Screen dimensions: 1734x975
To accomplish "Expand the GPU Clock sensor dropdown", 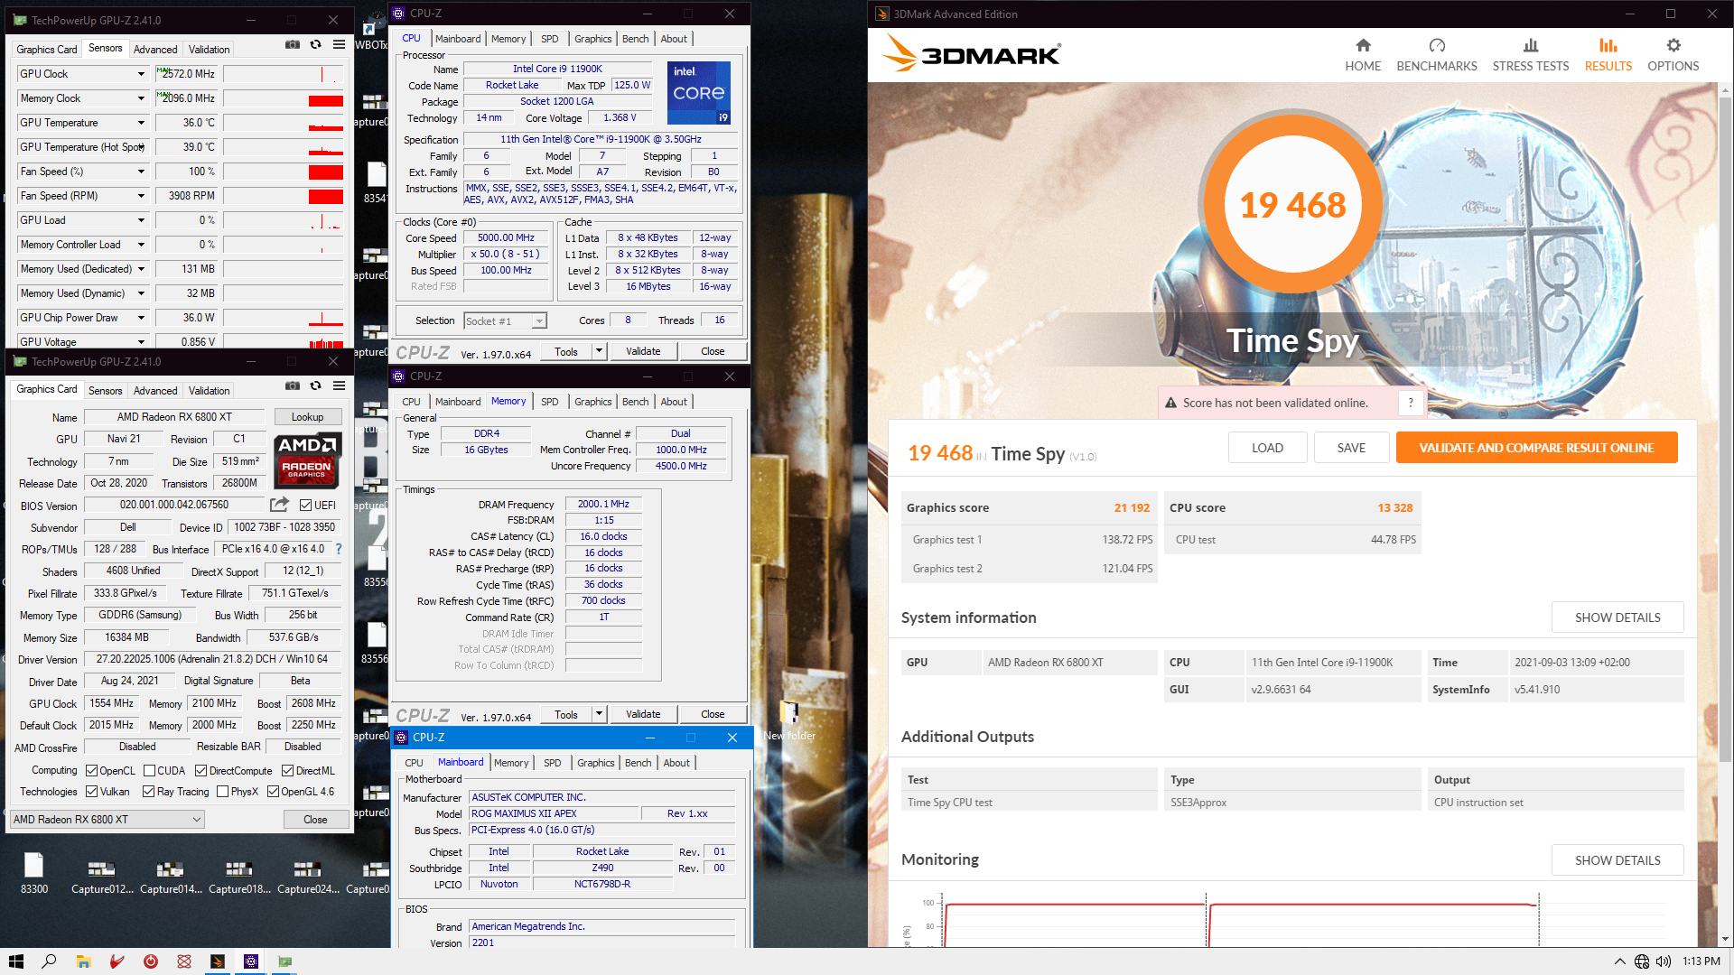I will 141,74.
